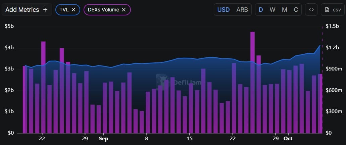346x145 pixels.
Task: Open the embed code icon
Action: (x=311, y=10)
